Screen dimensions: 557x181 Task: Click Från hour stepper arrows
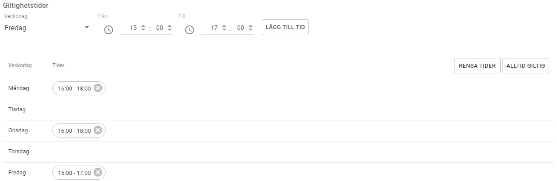click(x=143, y=28)
